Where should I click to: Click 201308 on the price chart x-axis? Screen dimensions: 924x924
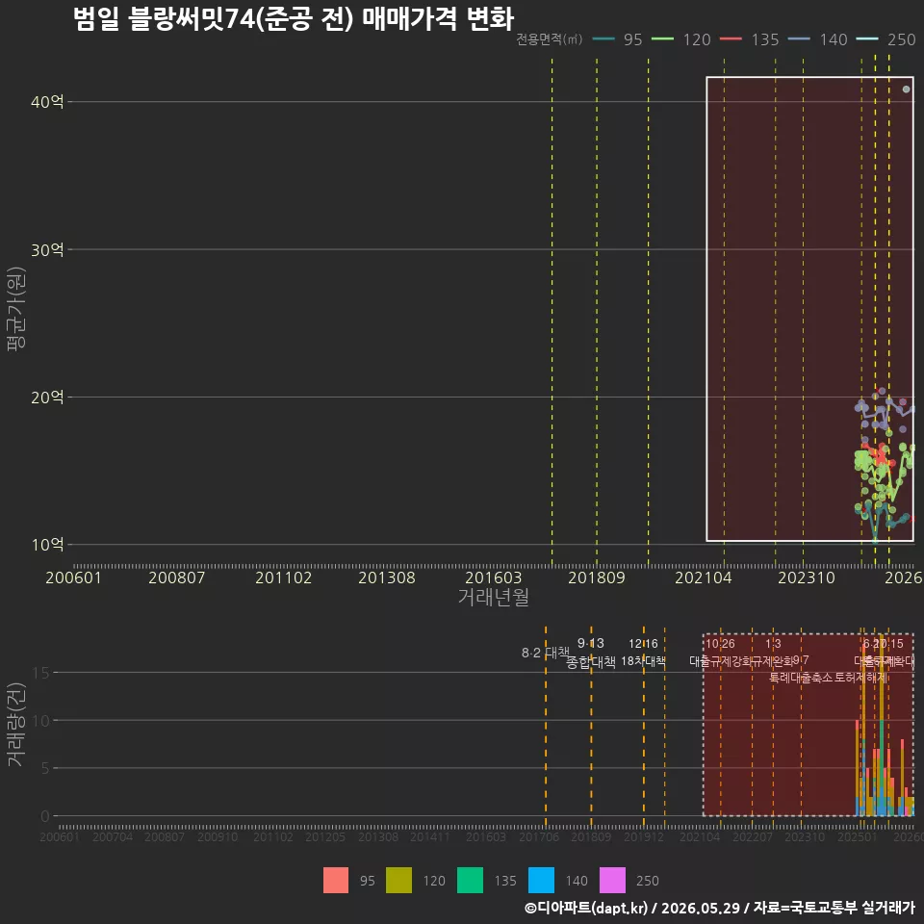click(387, 577)
